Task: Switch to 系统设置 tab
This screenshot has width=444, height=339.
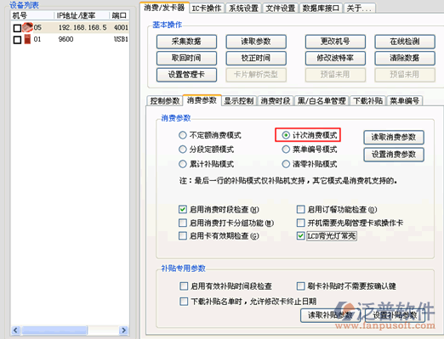Action: [243, 8]
